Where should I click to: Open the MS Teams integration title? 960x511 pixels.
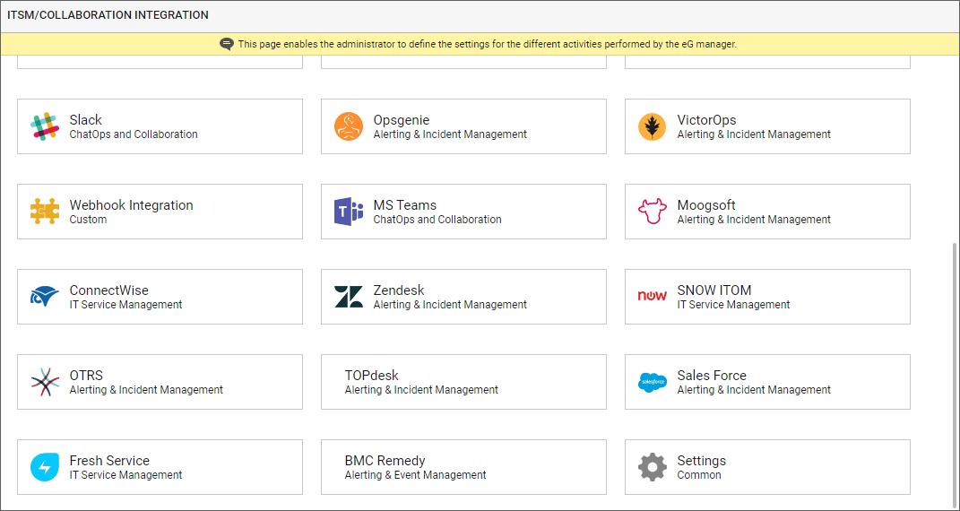pyautogui.click(x=405, y=205)
